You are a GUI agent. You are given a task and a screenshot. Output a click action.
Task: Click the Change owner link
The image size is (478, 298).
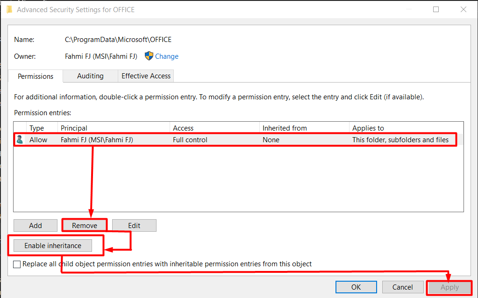167,56
